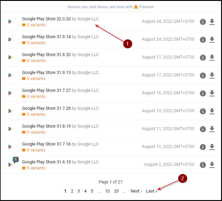Image resolution: width=222 pixels, height=201 pixels.
Task: Click date 'August 13, 2022 GMT+0700'
Action: point(168,111)
